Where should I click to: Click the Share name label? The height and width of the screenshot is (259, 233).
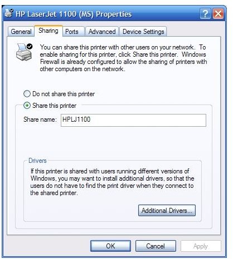click(x=40, y=119)
